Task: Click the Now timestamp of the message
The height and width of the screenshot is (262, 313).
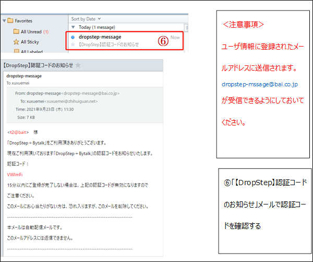Action: (x=175, y=38)
